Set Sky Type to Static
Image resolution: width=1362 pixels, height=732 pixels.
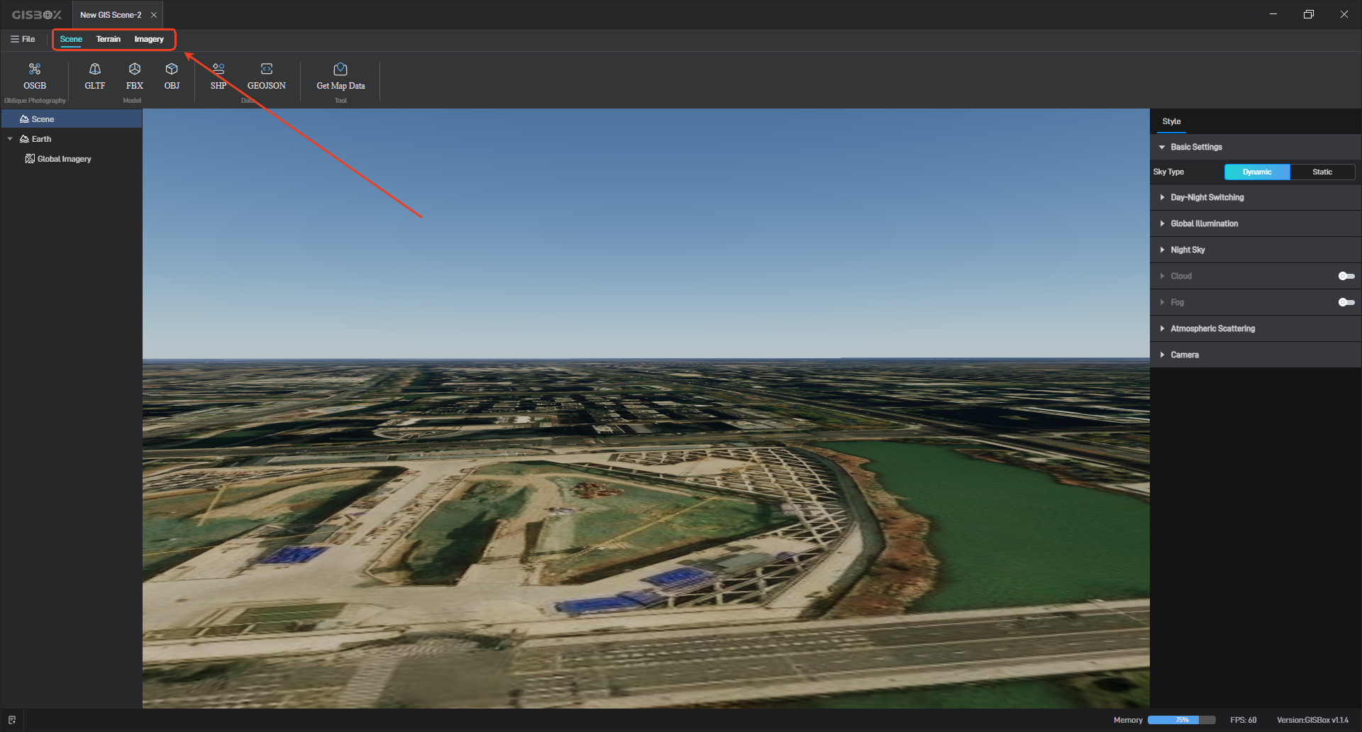[x=1322, y=172]
